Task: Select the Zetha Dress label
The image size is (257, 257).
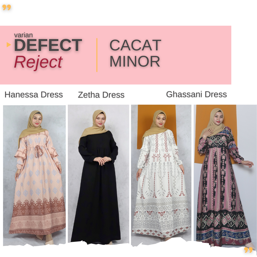Action: (x=101, y=95)
